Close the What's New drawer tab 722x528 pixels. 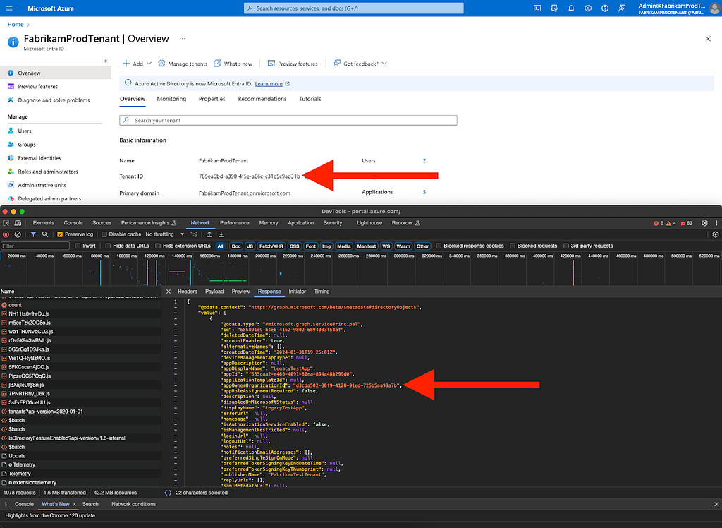(x=75, y=505)
